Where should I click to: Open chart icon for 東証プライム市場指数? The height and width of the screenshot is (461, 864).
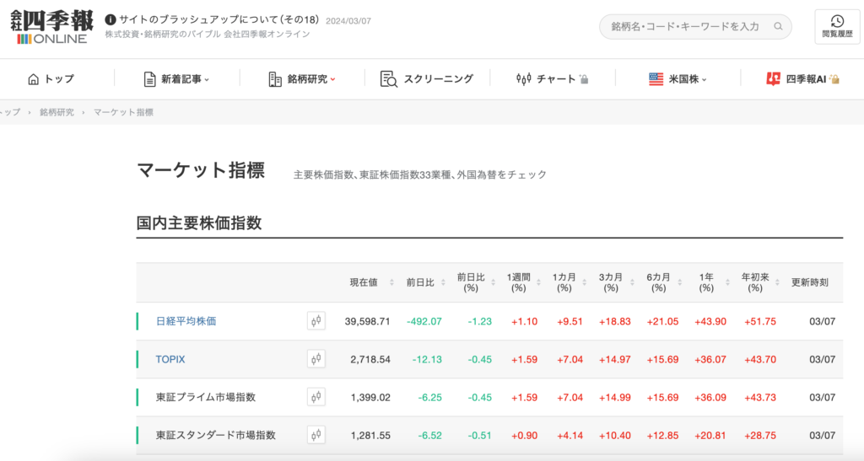tap(316, 397)
